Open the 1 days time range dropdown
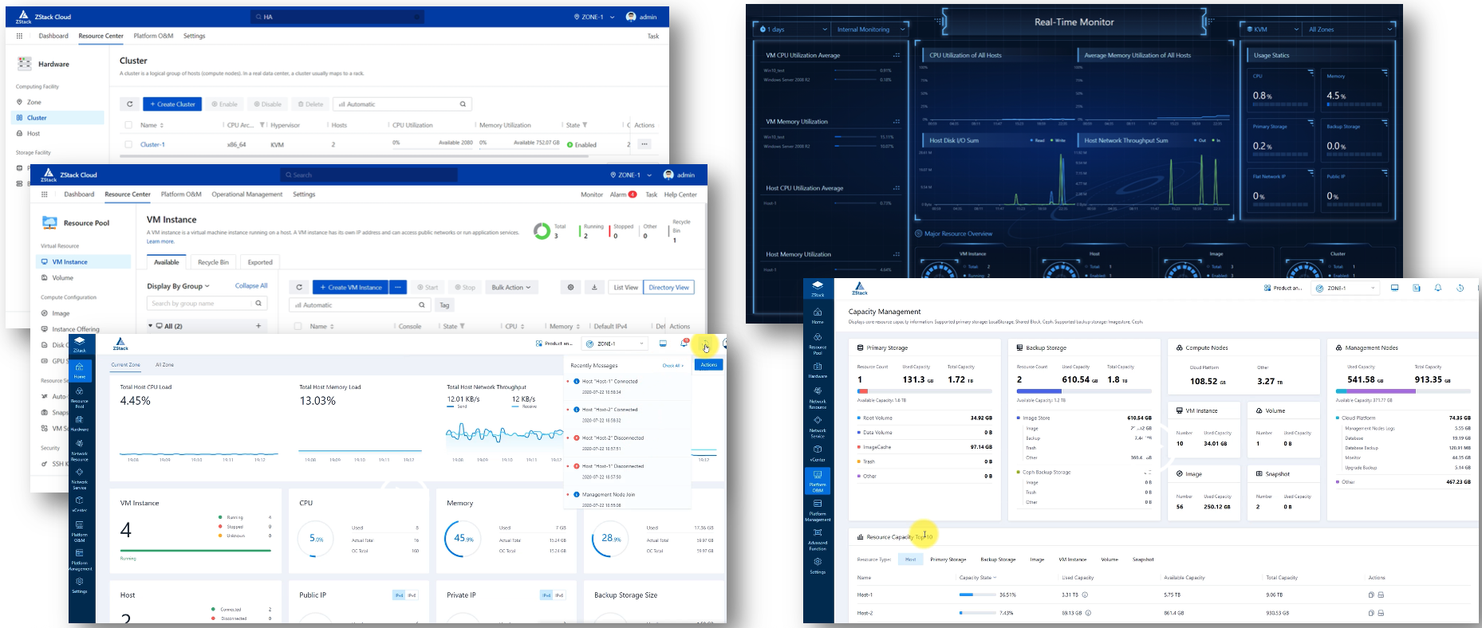 coord(794,29)
